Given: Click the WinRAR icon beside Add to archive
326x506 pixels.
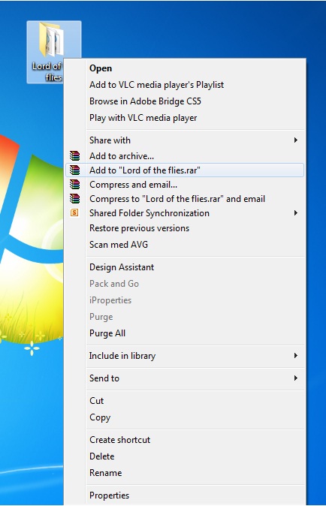Looking at the screenshot, I should 74,156.
